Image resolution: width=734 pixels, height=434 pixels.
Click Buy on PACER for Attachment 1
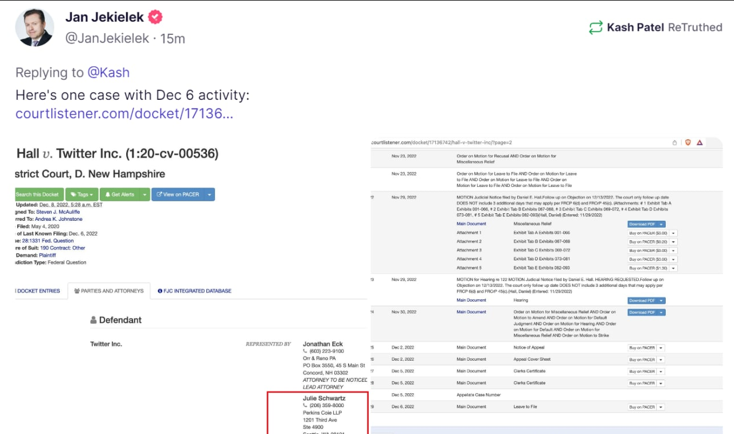pos(648,233)
